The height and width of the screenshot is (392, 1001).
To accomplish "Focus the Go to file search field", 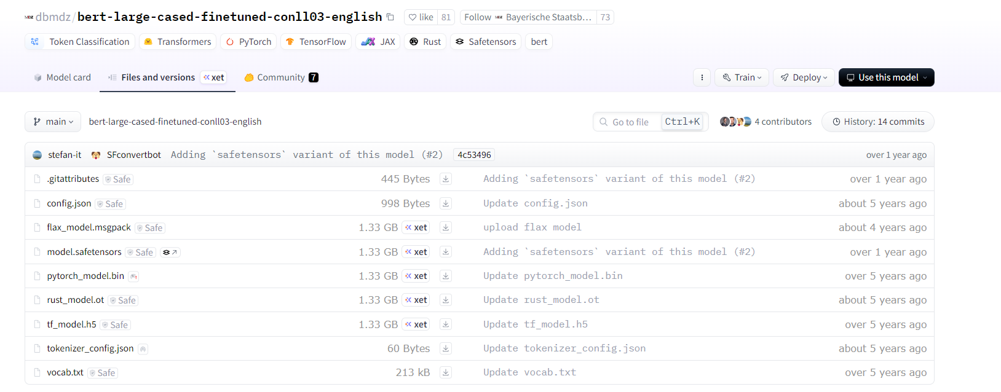I will [x=651, y=122].
